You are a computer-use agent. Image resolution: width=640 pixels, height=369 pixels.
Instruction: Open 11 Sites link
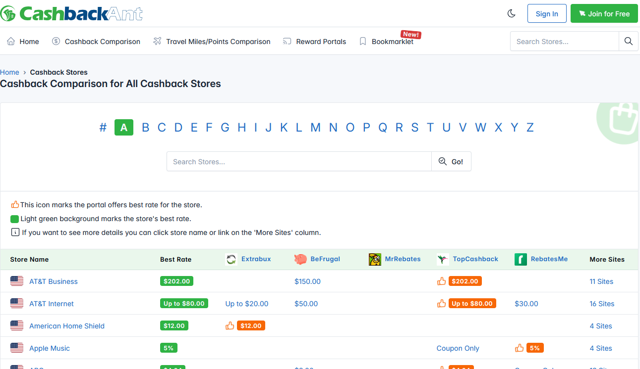(x=601, y=281)
